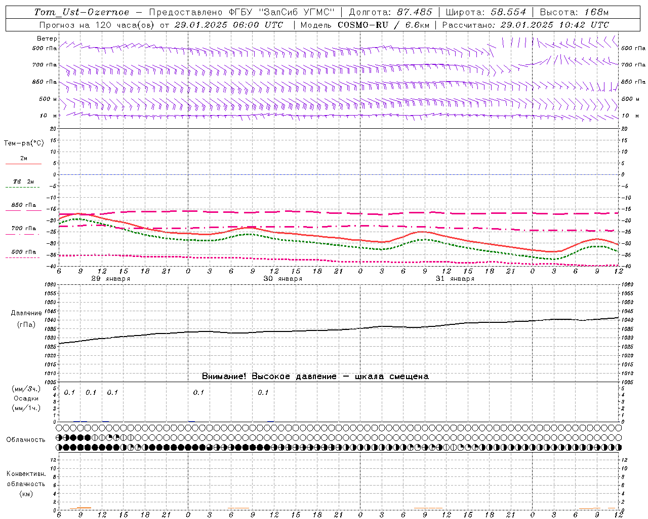Click the "850 гПа" temperature legend entry
648x519 pixels.
tap(23, 208)
